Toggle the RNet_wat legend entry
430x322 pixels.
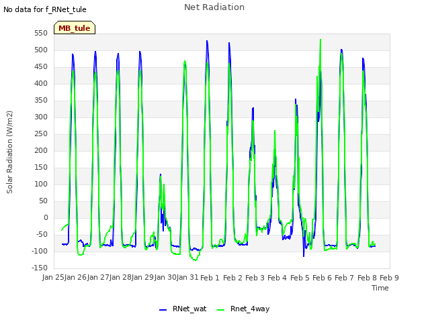[x=183, y=309]
